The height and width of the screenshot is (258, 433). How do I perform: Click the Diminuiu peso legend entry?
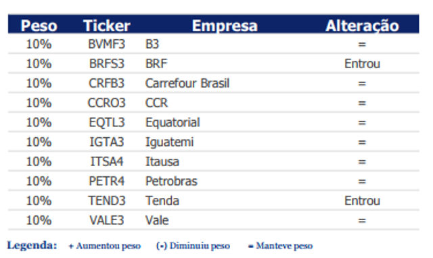(193, 246)
